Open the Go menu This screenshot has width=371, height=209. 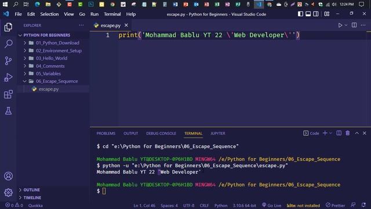pos(82,14)
